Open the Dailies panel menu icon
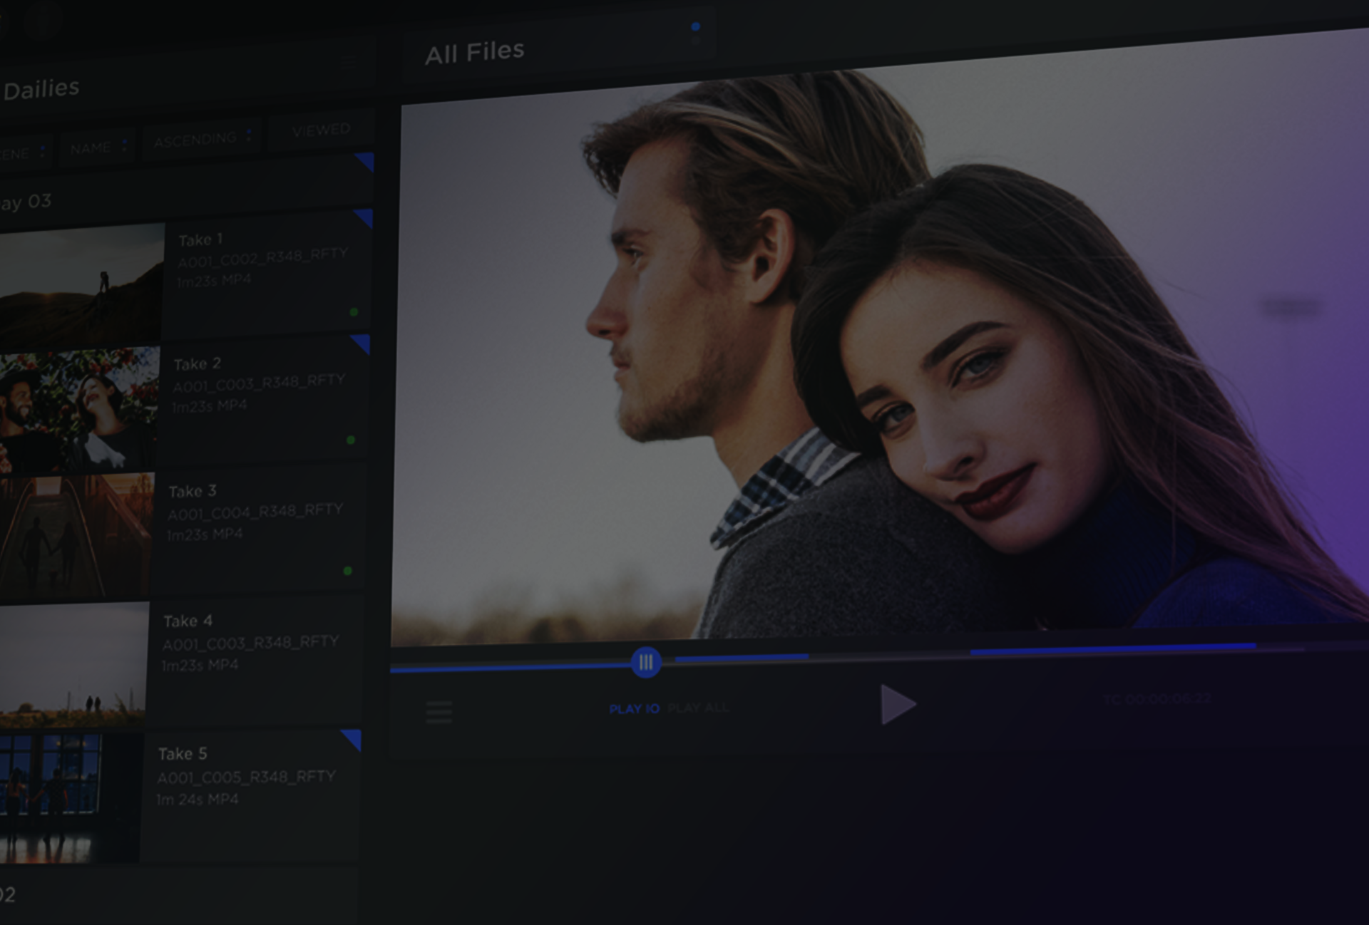Screen dimensions: 1369x925 348,63
